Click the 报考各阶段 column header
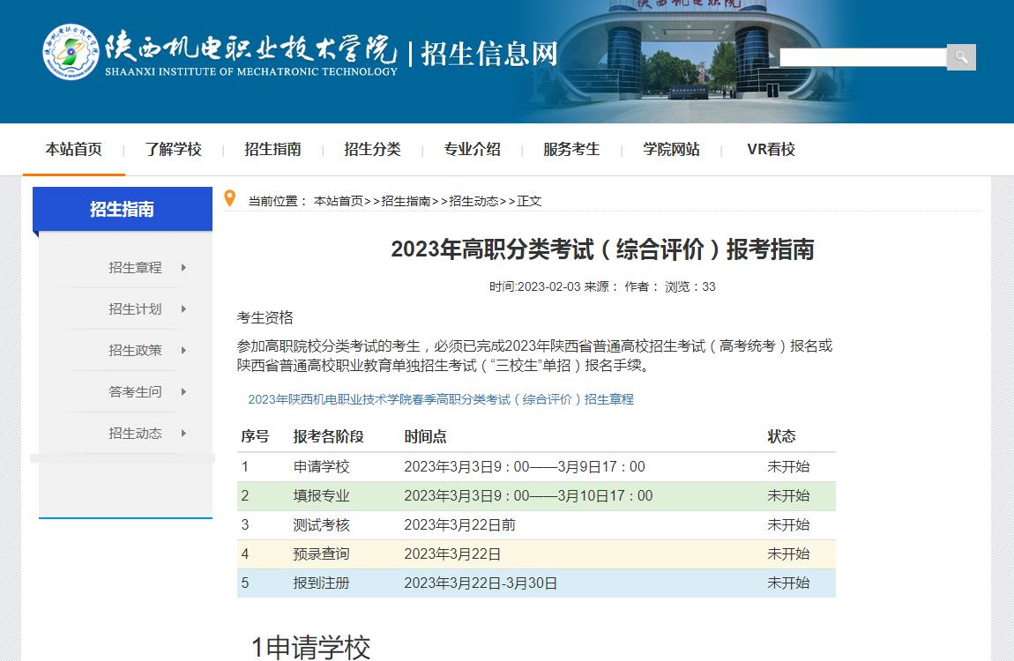This screenshot has height=661, width=1014. [x=329, y=437]
